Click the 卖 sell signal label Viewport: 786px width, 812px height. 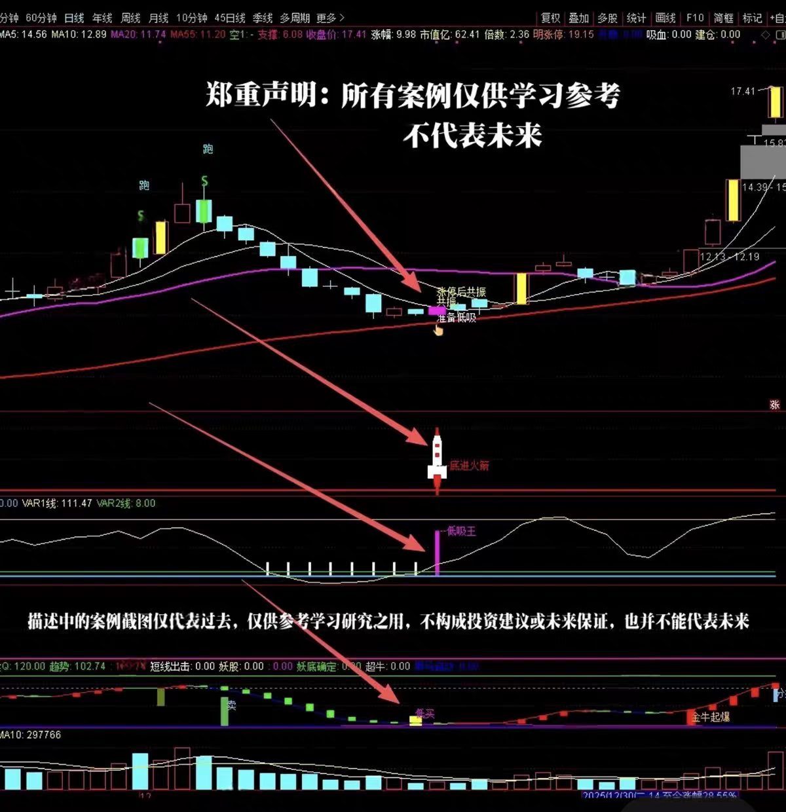coord(231,705)
